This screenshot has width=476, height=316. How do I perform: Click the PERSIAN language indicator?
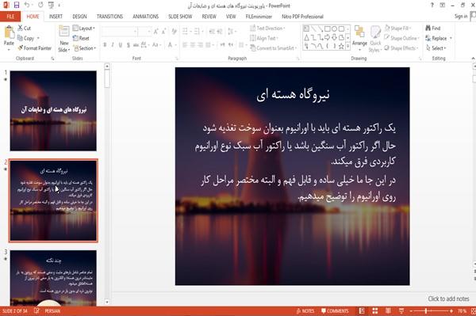click(52, 311)
